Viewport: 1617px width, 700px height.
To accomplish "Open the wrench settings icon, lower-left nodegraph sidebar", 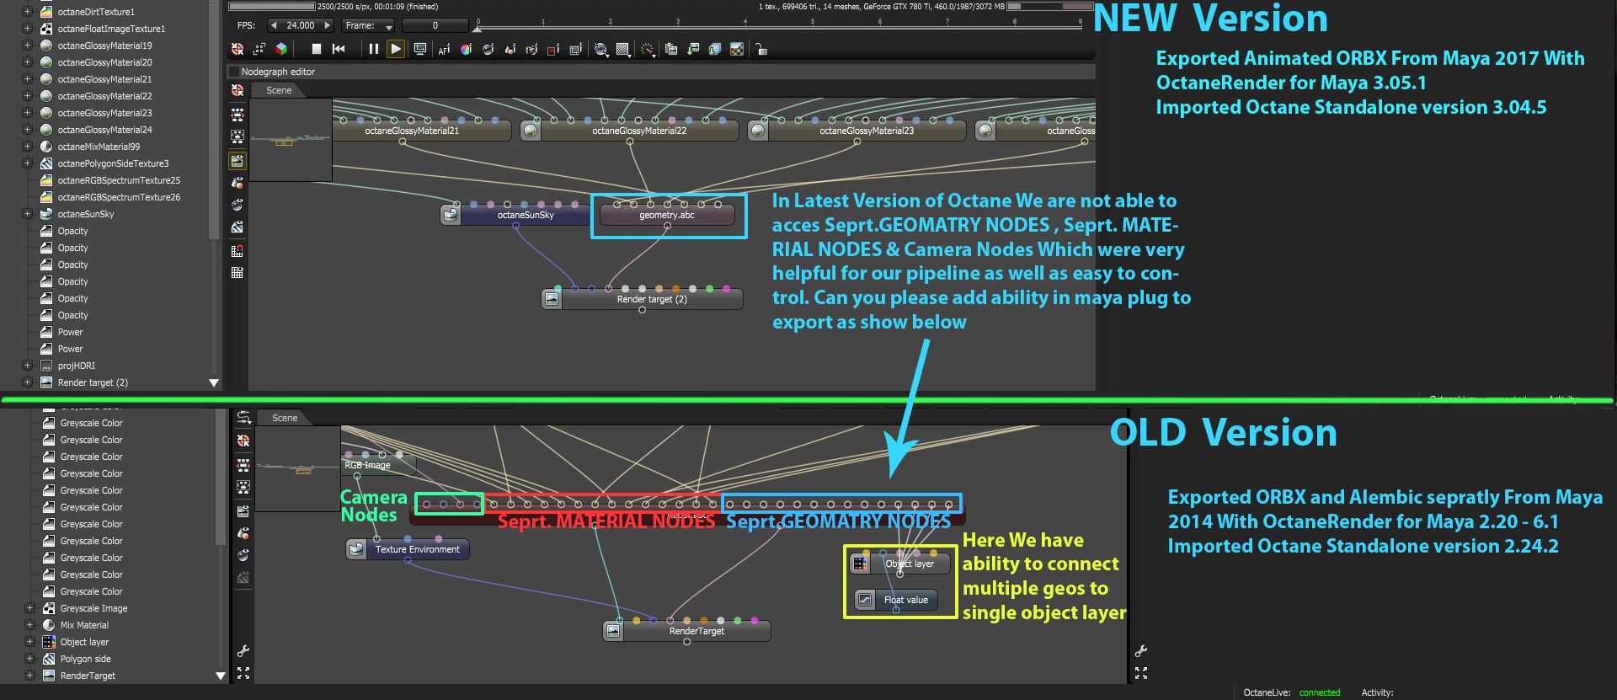I will pyautogui.click(x=243, y=651).
